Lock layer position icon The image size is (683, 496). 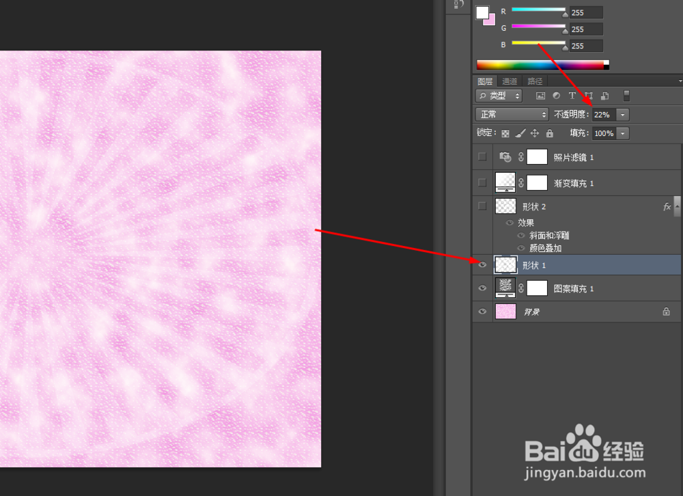tap(535, 133)
